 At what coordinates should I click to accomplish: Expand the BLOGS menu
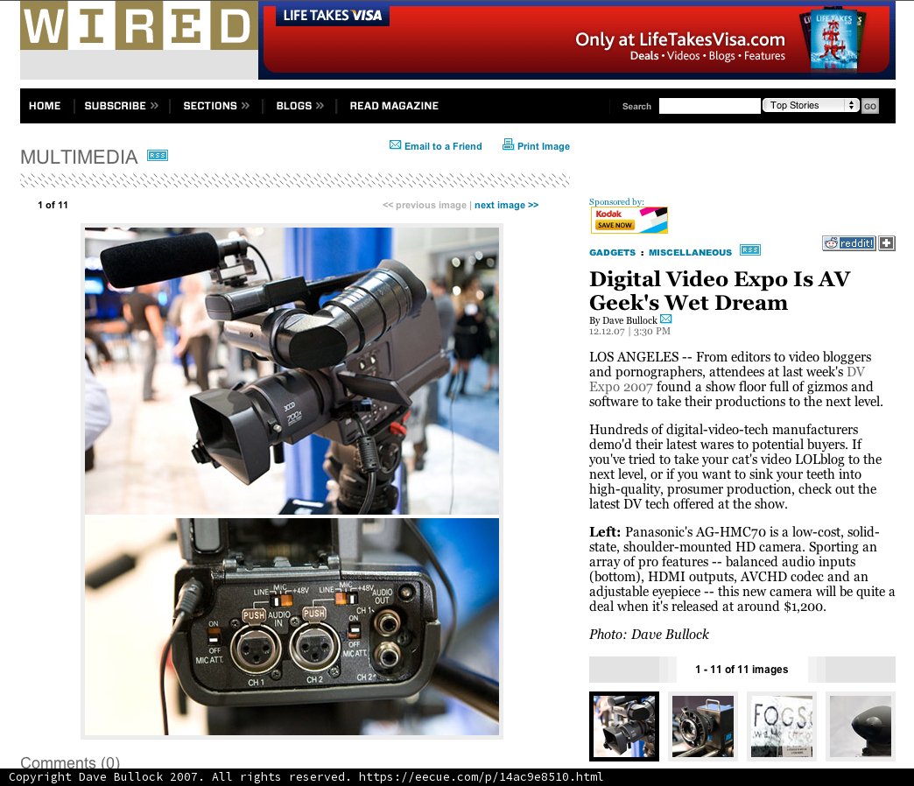coord(299,105)
